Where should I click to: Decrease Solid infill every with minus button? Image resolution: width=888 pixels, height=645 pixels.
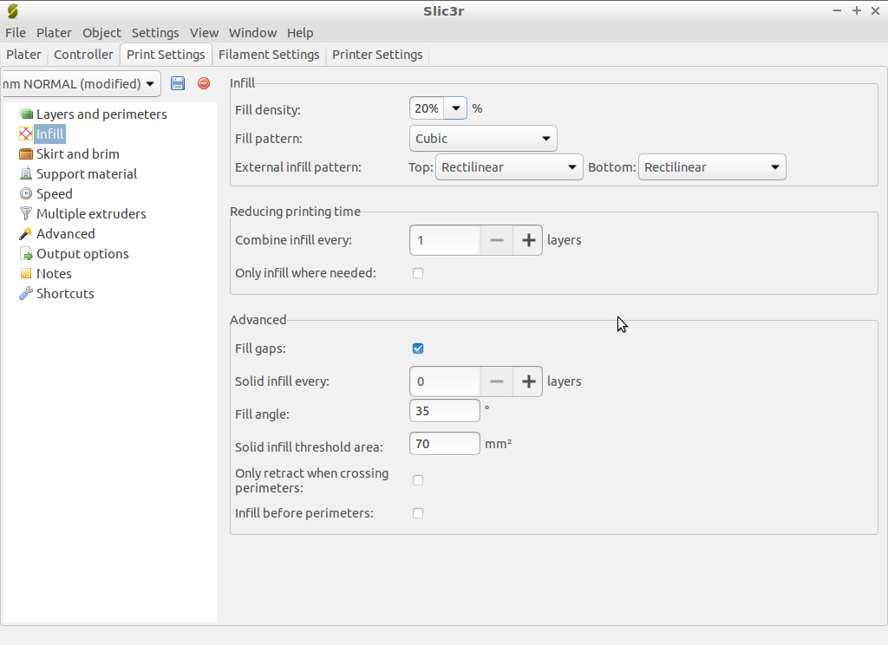point(496,381)
